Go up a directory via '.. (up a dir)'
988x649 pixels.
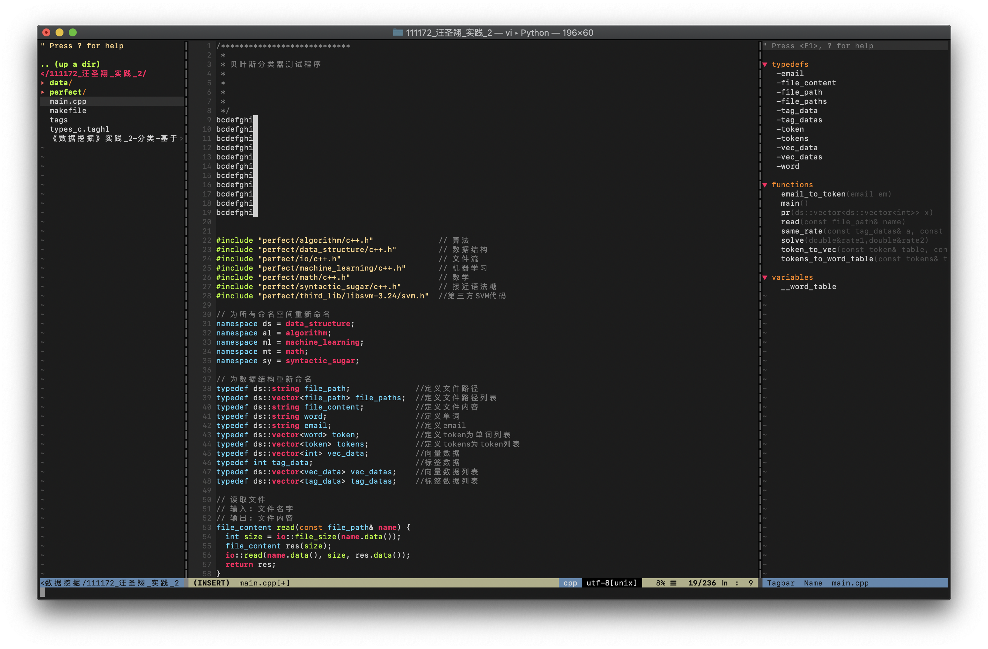point(70,65)
